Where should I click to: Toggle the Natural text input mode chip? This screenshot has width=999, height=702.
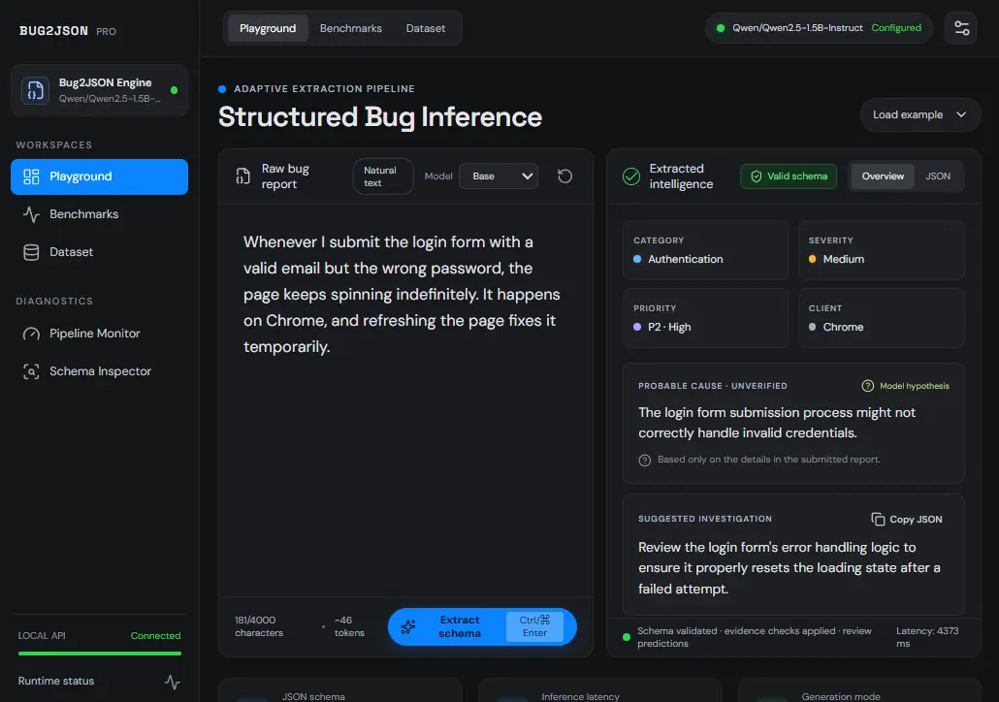tap(383, 176)
